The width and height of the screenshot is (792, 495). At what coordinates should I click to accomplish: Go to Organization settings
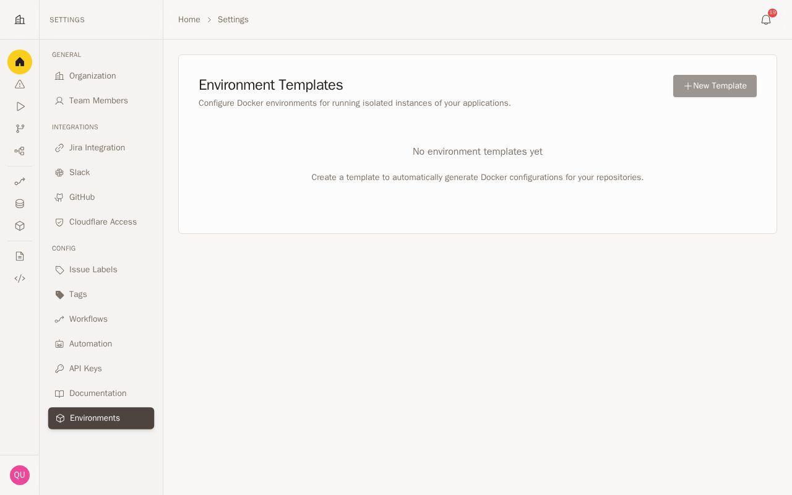[101, 76]
